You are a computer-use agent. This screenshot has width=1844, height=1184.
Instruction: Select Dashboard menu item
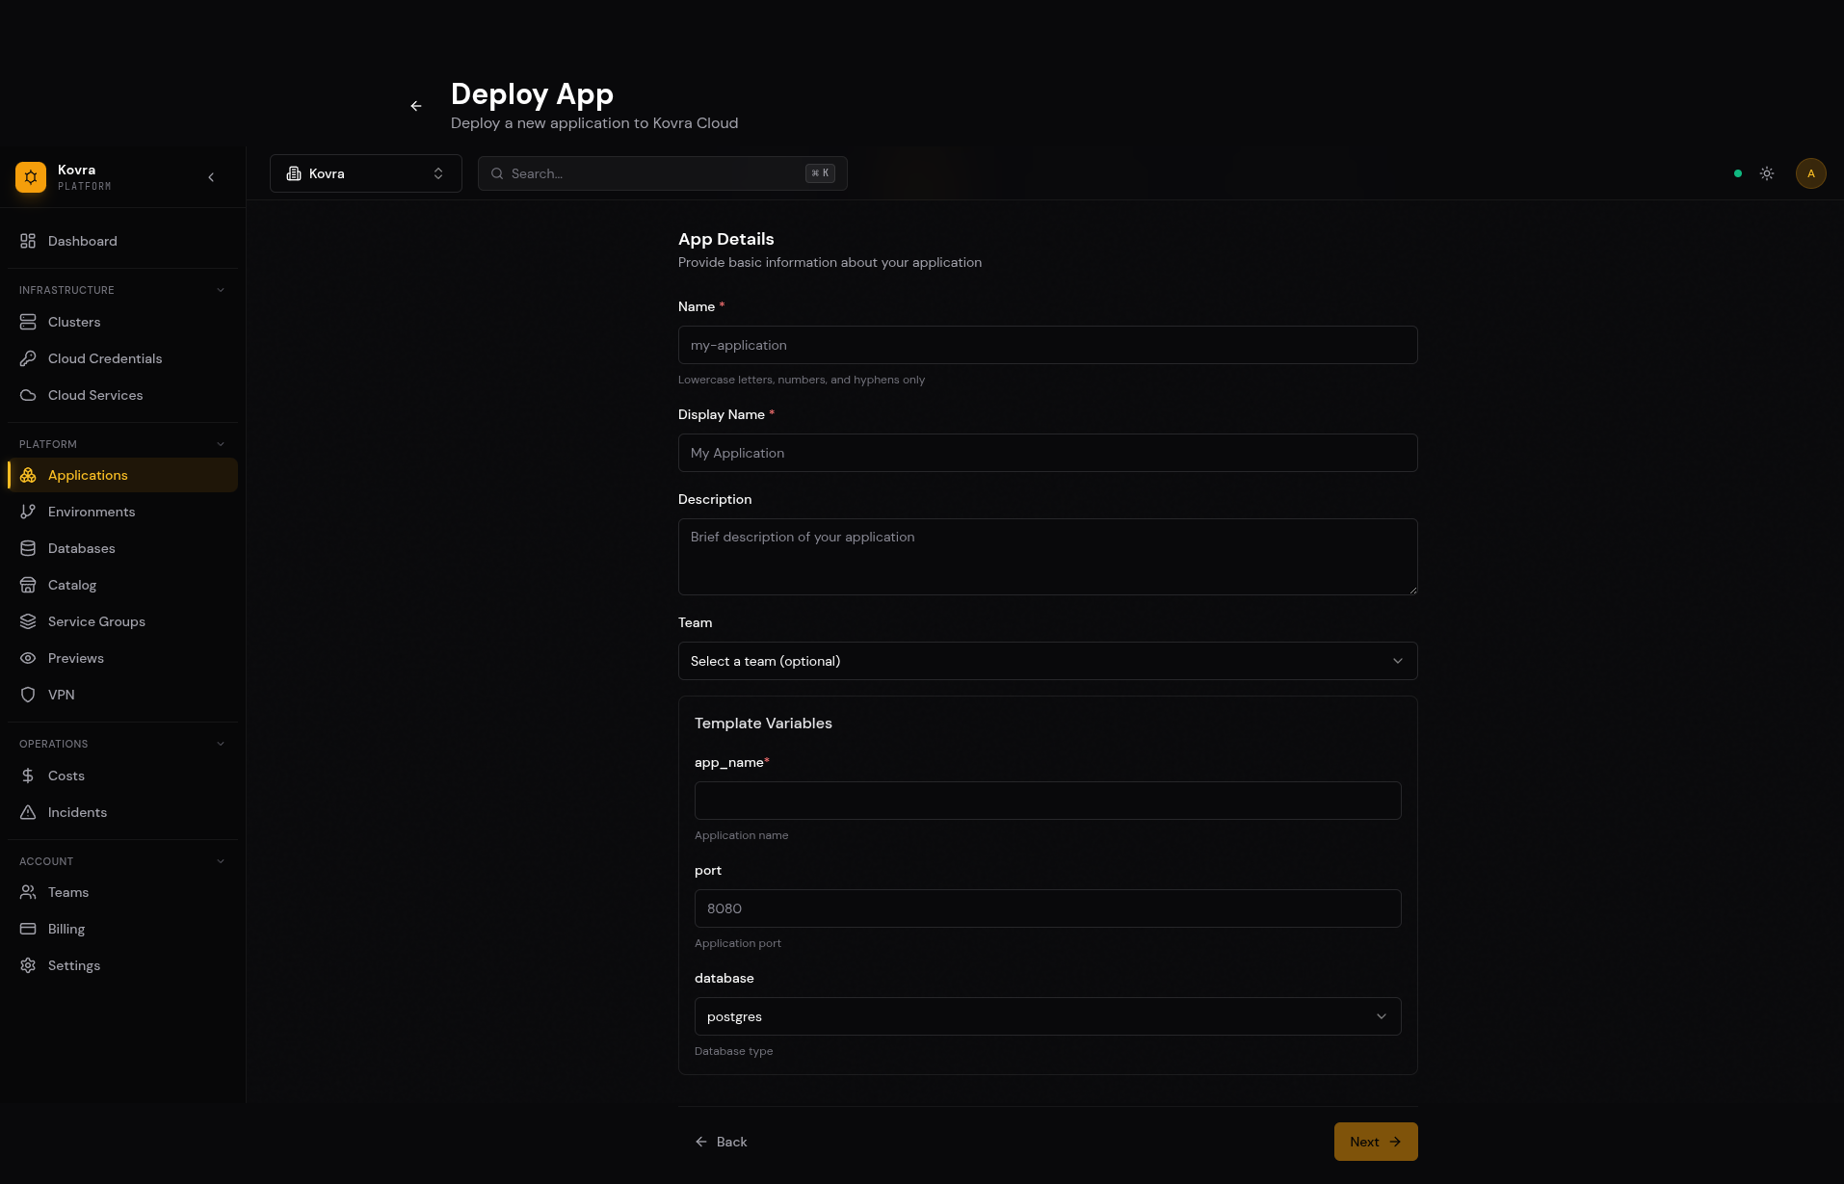coord(122,241)
